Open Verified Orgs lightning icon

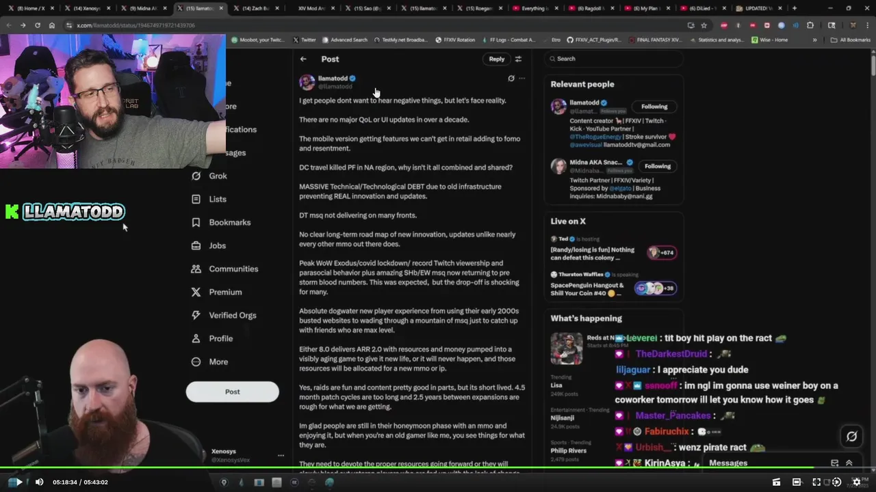196,315
